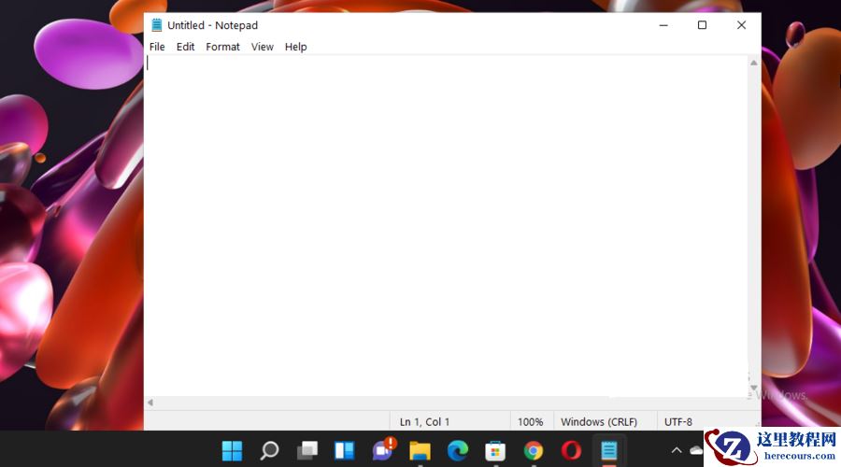Screen dimensions: 841x467
Task: Open the Widgets taskbar icon
Action: tap(344, 450)
